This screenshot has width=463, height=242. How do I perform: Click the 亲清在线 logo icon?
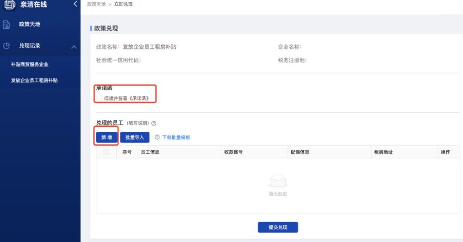point(9,5)
